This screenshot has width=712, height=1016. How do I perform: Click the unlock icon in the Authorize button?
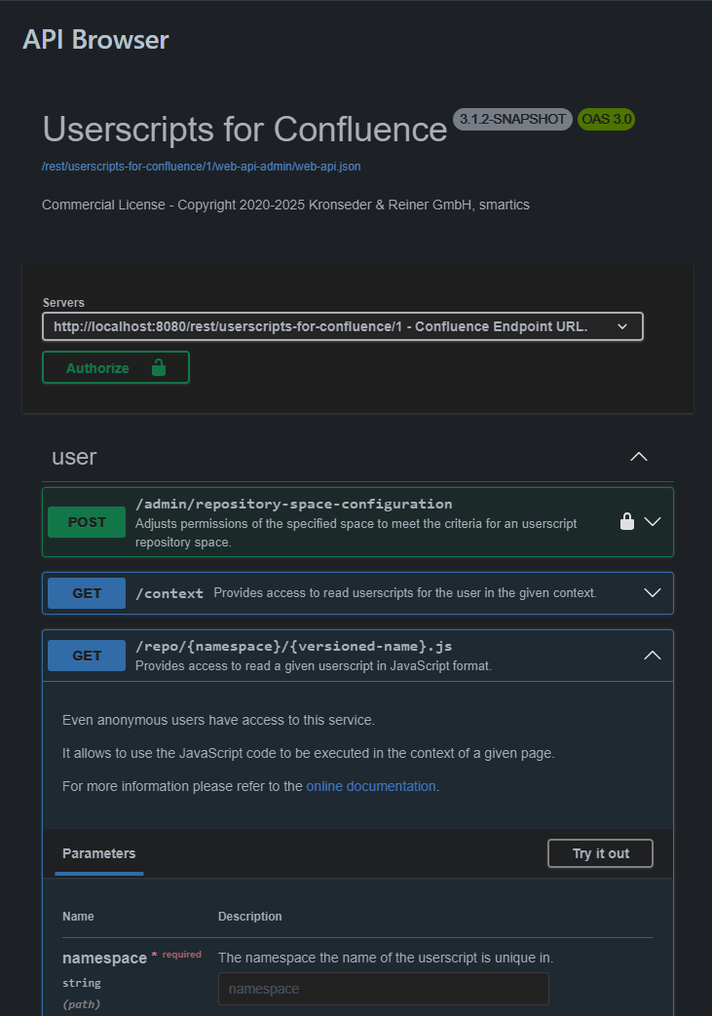tap(159, 368)
